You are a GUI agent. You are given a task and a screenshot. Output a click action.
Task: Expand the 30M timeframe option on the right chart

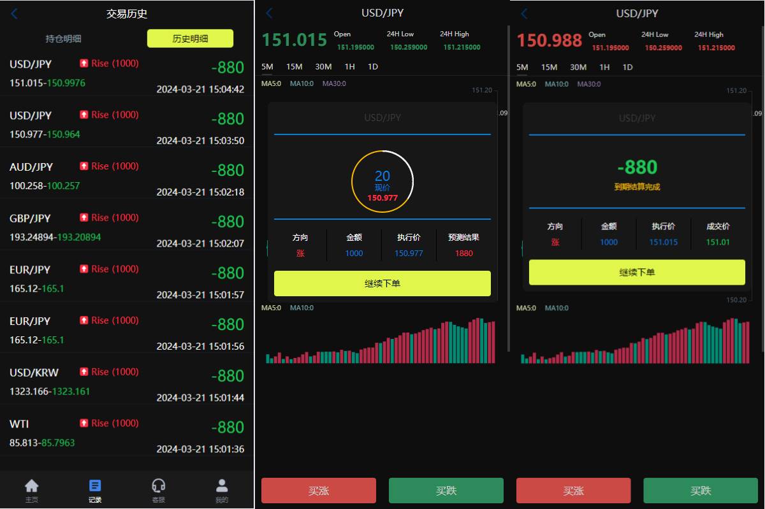coord(578,66)
